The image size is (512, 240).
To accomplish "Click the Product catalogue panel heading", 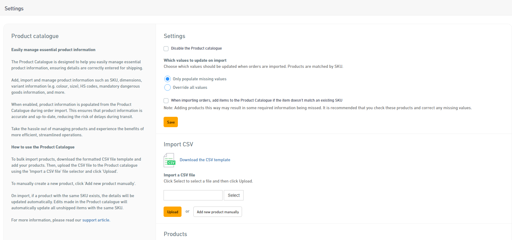I will coord(35,36).
